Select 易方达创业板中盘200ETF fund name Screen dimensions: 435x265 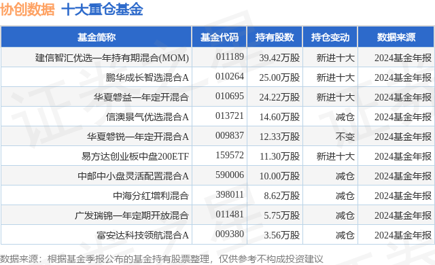pos(135,156)
